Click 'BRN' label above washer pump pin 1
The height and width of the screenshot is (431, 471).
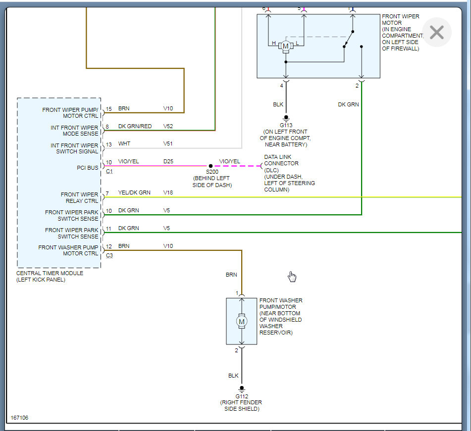point(231,275)
